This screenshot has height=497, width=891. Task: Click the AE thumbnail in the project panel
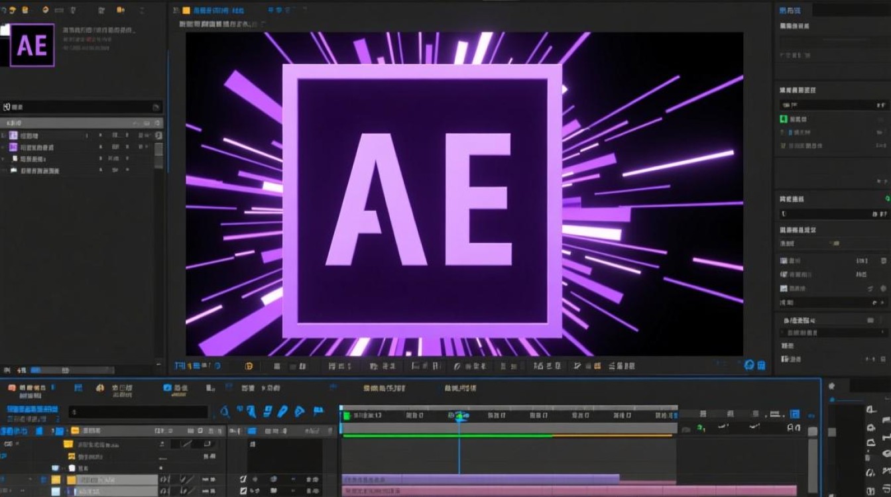tap(32, 45)
